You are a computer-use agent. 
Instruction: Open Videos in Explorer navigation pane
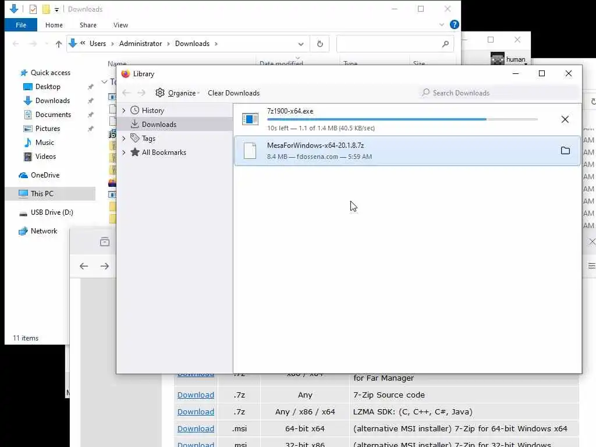[45, 156]
